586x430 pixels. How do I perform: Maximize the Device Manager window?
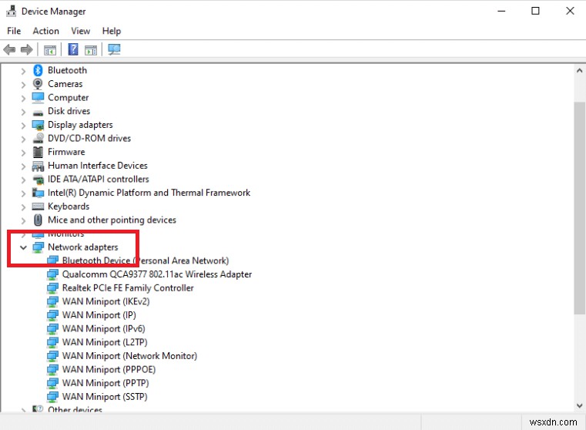point(535,11)
